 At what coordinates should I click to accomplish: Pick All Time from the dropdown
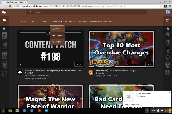point(57,42)
